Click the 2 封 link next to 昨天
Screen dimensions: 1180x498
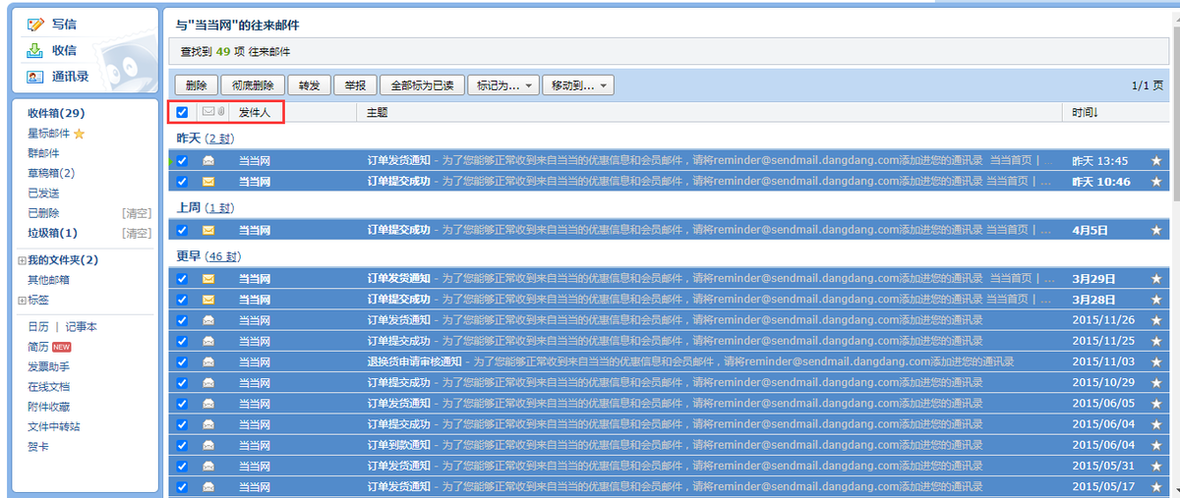(x=221, y=138)
